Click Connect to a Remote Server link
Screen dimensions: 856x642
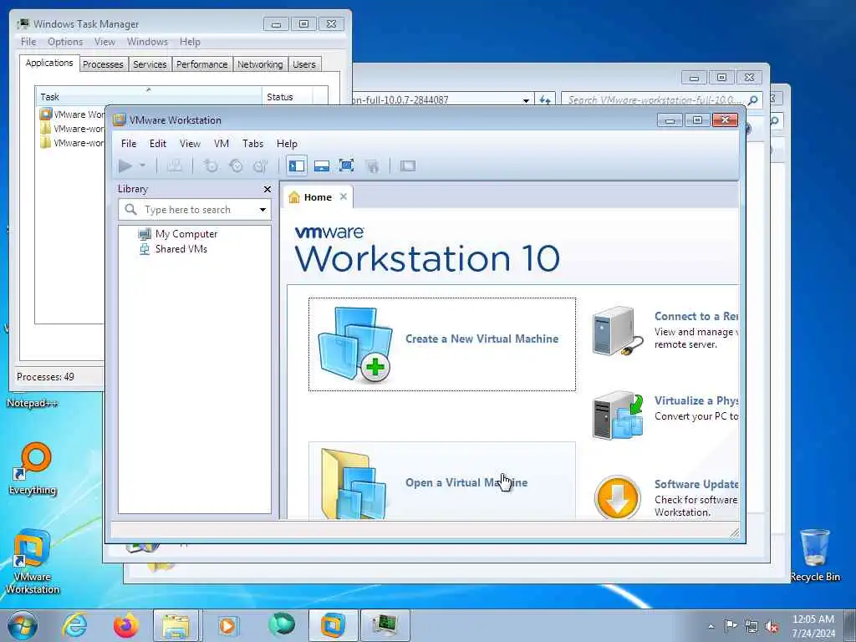point(696,316)
